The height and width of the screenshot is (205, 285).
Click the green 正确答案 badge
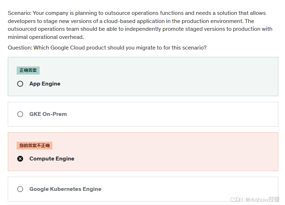tap(28, 70)
